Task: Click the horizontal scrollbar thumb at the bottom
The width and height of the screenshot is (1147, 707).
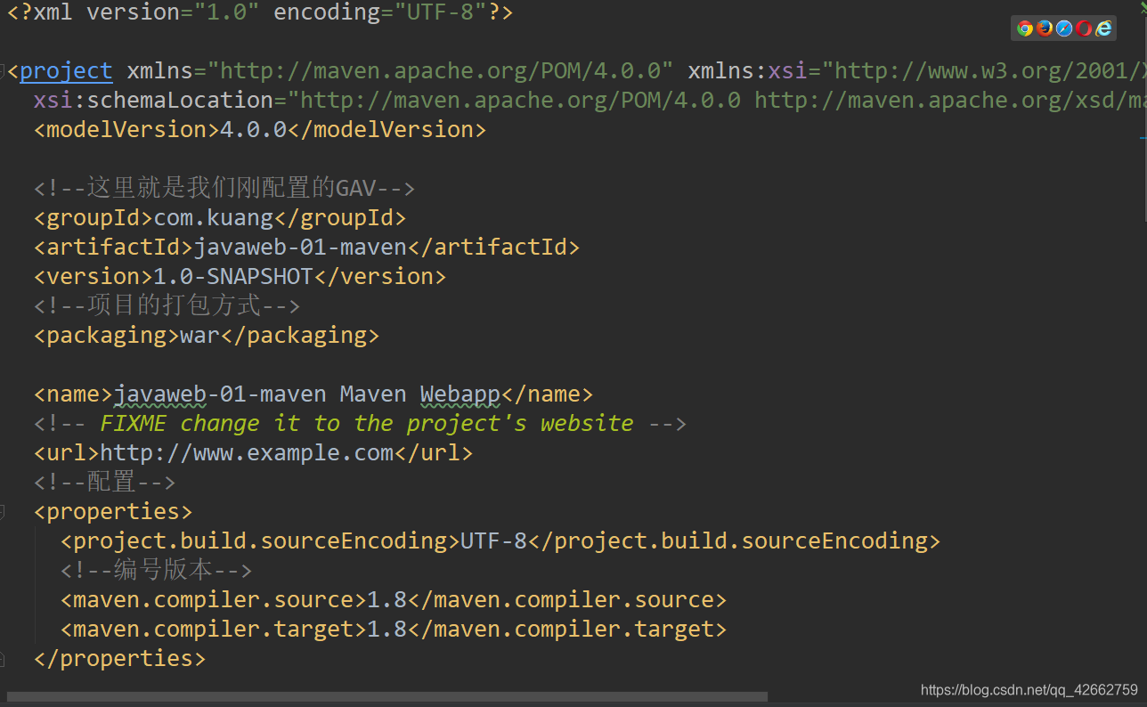Action: (x=387, y=696)
